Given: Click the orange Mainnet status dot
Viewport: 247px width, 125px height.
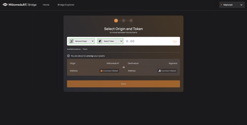Looking at the screenshot, I should pos(221,5).
